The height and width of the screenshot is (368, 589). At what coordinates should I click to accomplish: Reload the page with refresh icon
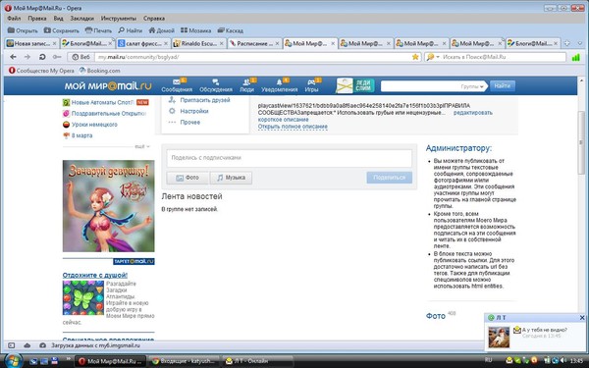(42, 57)
